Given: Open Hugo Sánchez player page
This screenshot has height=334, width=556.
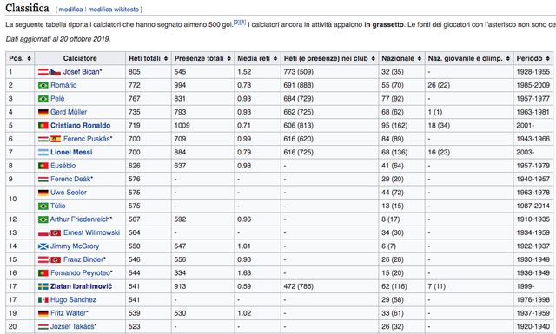Looking at the screenshot, I should click(x=73, y=300).
